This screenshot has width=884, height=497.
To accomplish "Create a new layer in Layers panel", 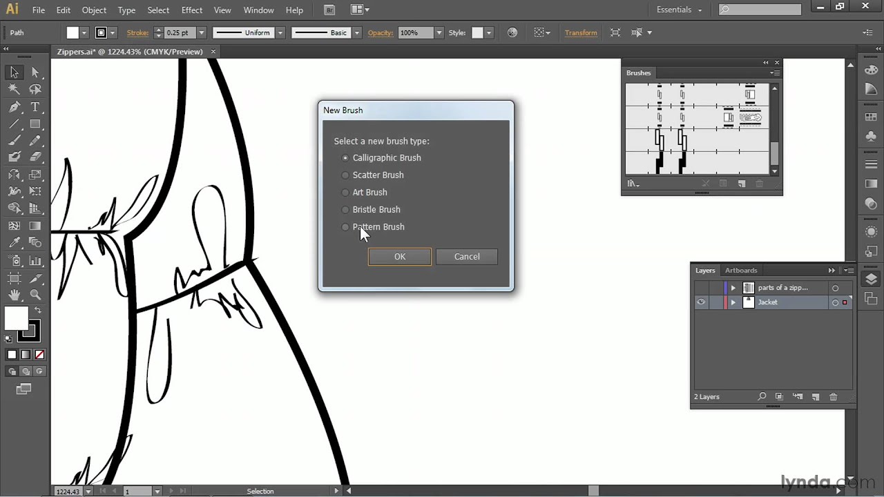I will (x=816, y=396).
